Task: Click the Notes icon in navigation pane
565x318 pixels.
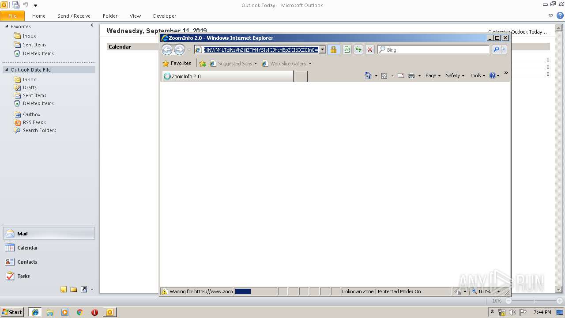Action: click(x=64, y=290)
